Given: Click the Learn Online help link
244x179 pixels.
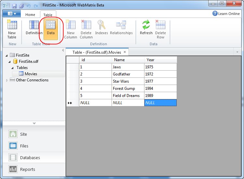Looking at the screenshot, I should coord(226,14).
